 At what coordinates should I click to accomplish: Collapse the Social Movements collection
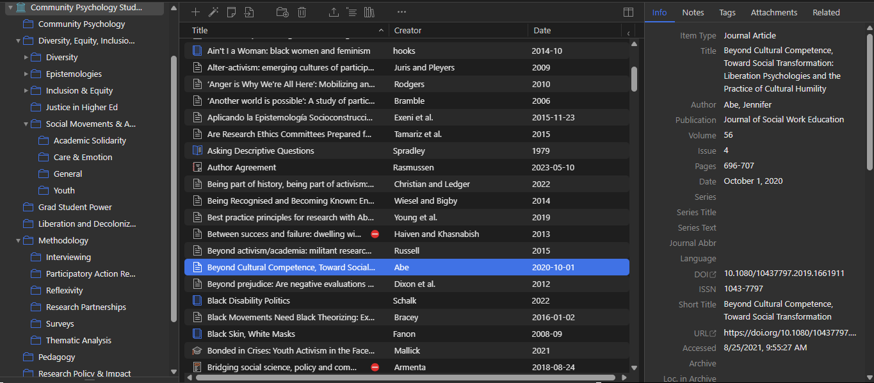click(x=26, y=124)
